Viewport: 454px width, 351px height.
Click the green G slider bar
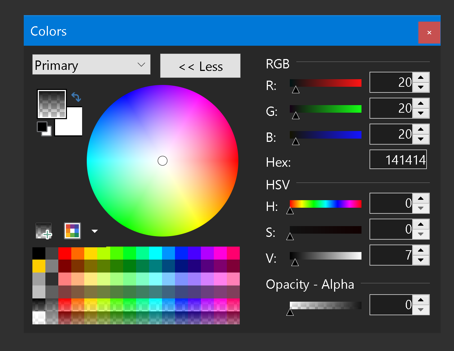325,109
